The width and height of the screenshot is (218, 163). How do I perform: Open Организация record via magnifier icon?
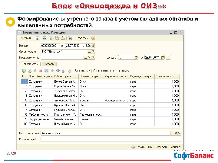click(93, 52)
